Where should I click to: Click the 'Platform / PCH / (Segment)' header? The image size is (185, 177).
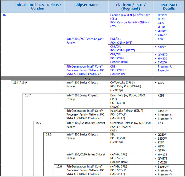[x=131, y=7]
